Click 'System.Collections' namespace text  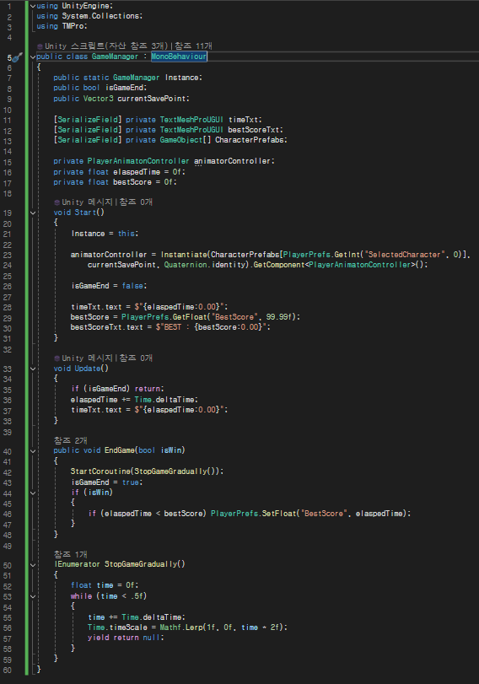pos(100,16)
